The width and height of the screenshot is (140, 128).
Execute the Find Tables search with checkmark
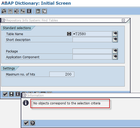click(x=5, y=94)
